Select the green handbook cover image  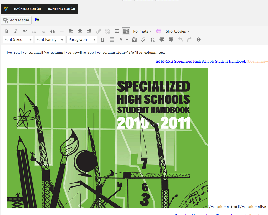107,138
